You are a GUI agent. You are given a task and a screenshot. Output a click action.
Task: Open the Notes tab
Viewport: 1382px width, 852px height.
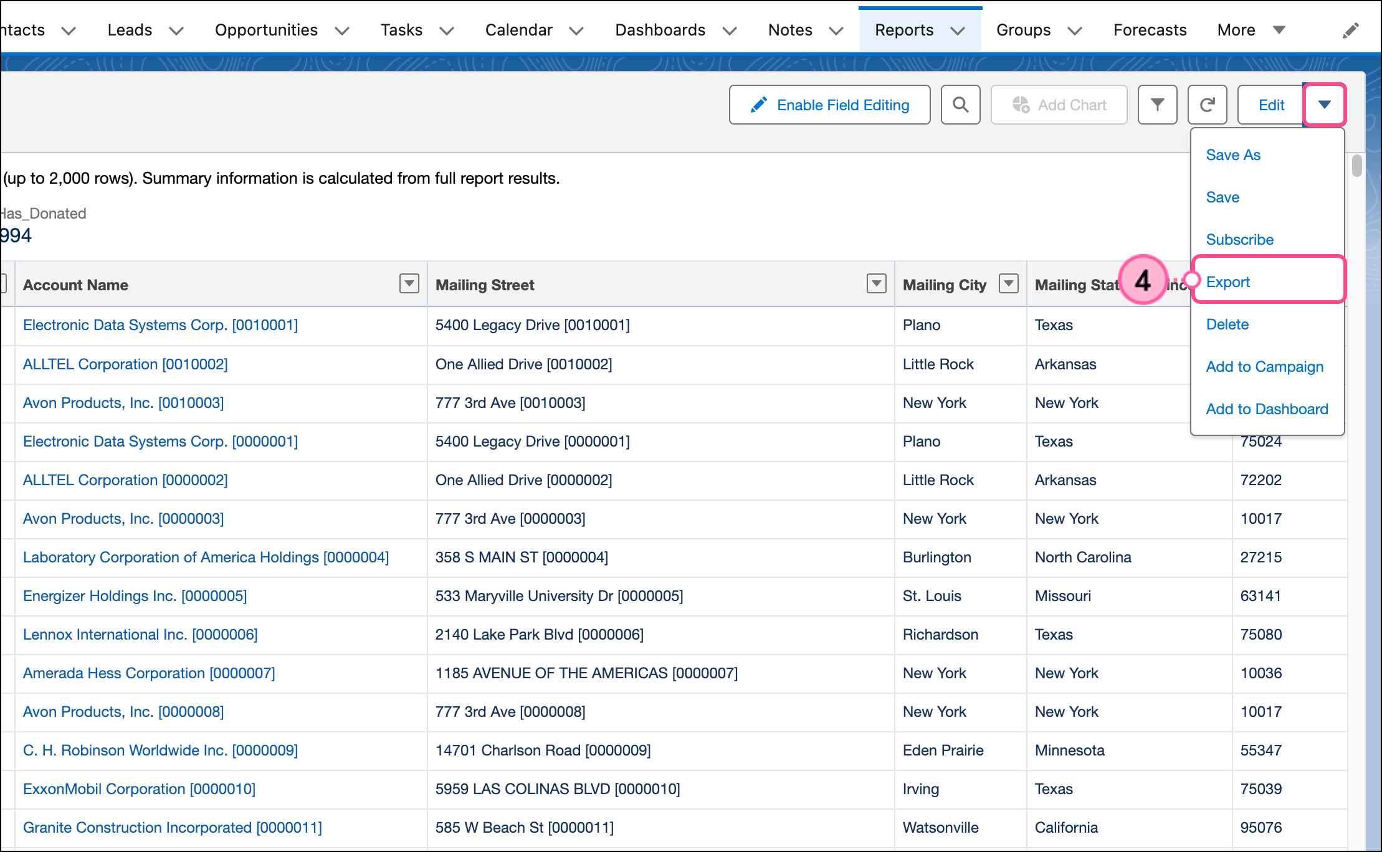click(790, 30)
